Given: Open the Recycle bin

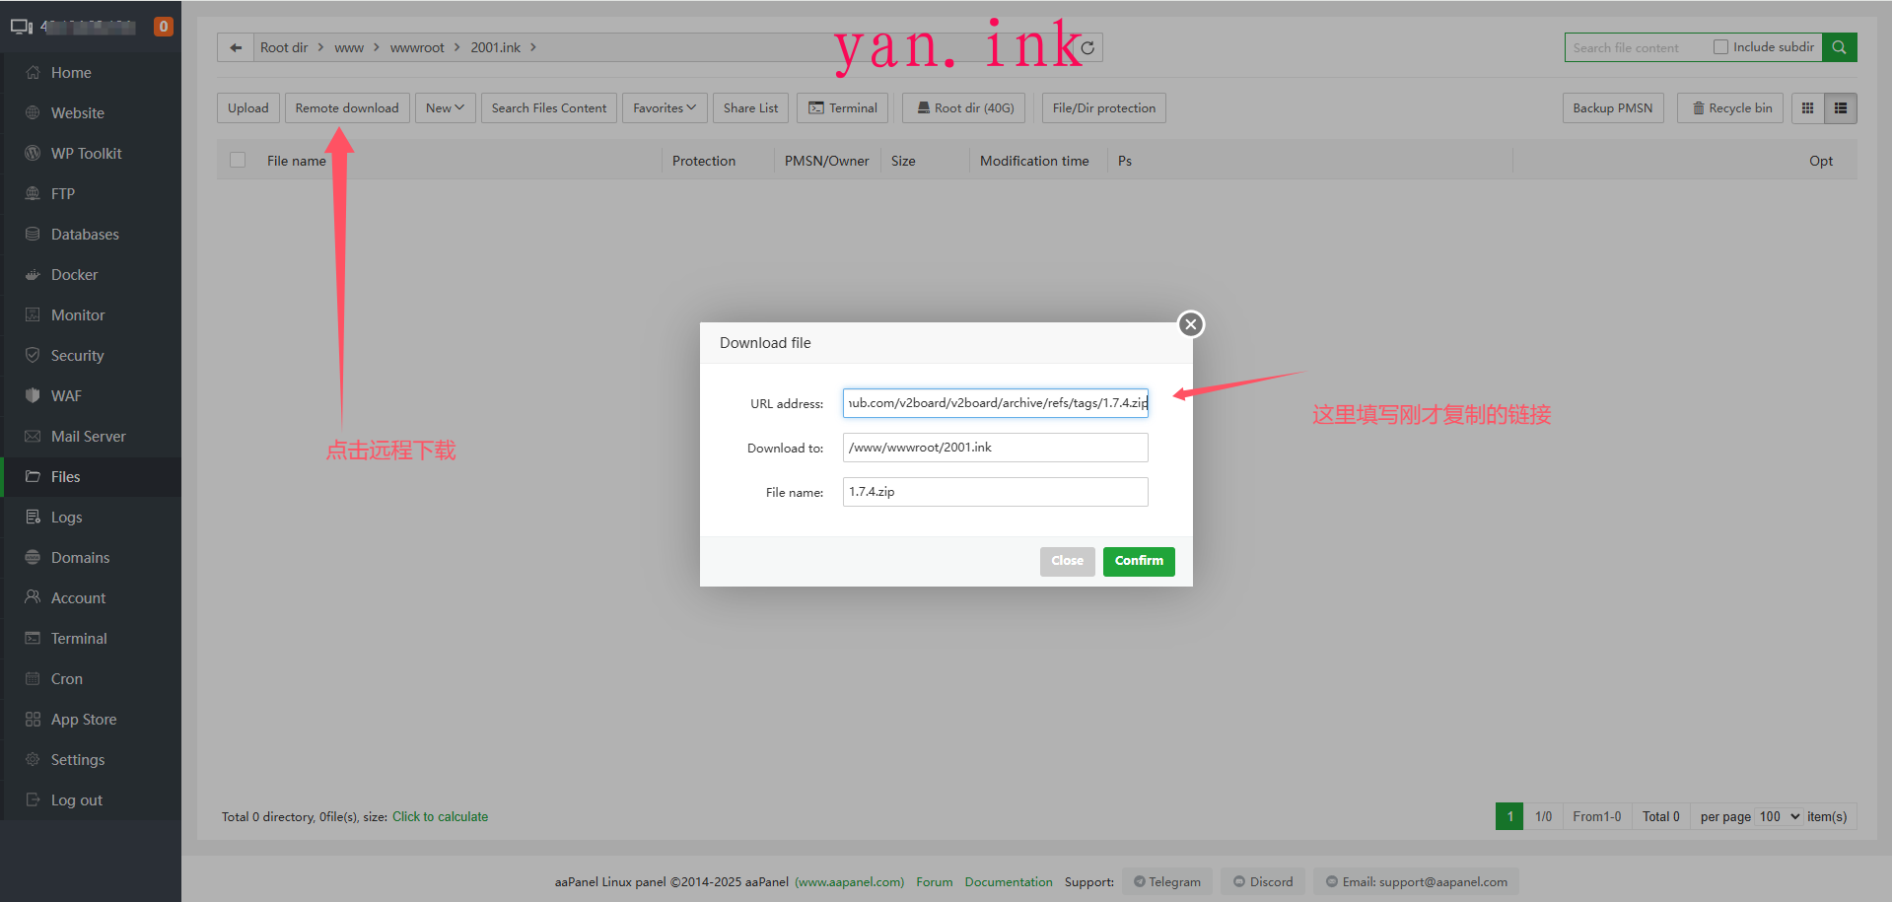Looking at the screenshot, I should 1731,108.
